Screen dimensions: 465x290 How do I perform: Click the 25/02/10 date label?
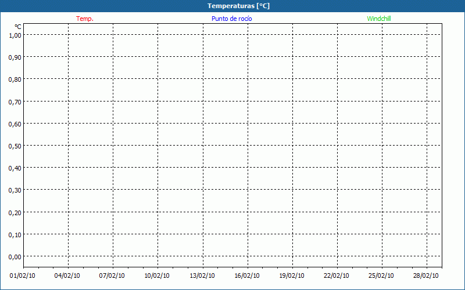click(381, 276)
